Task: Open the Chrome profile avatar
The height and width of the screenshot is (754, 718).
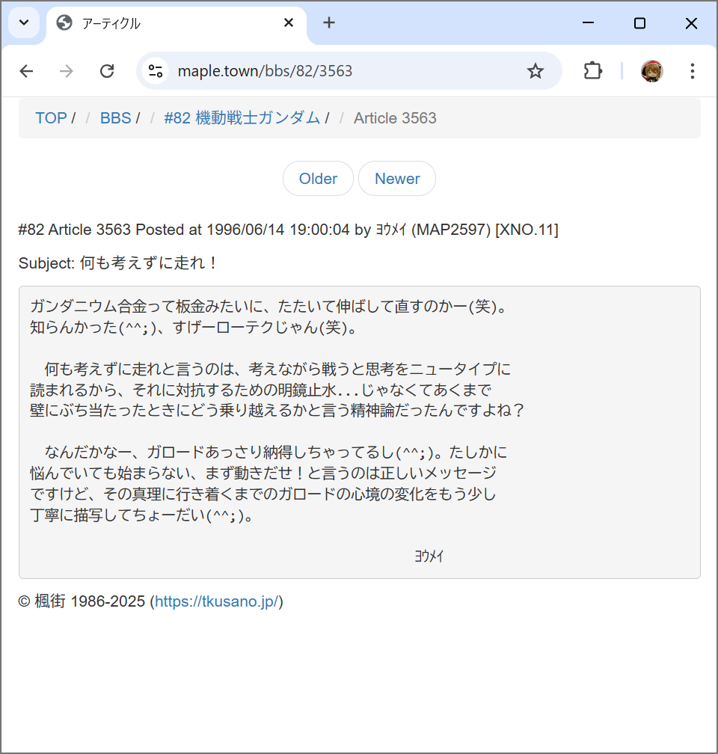Action: (x=651, y=71)
